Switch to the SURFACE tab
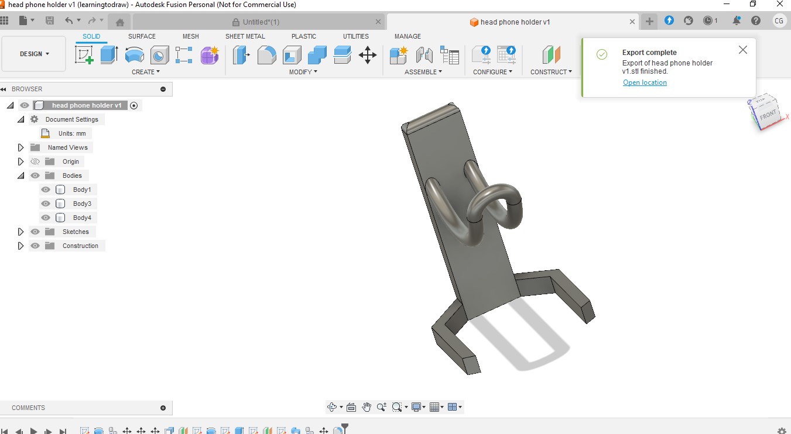The width and height of the screenshot is (791, 434). (142, 36)
